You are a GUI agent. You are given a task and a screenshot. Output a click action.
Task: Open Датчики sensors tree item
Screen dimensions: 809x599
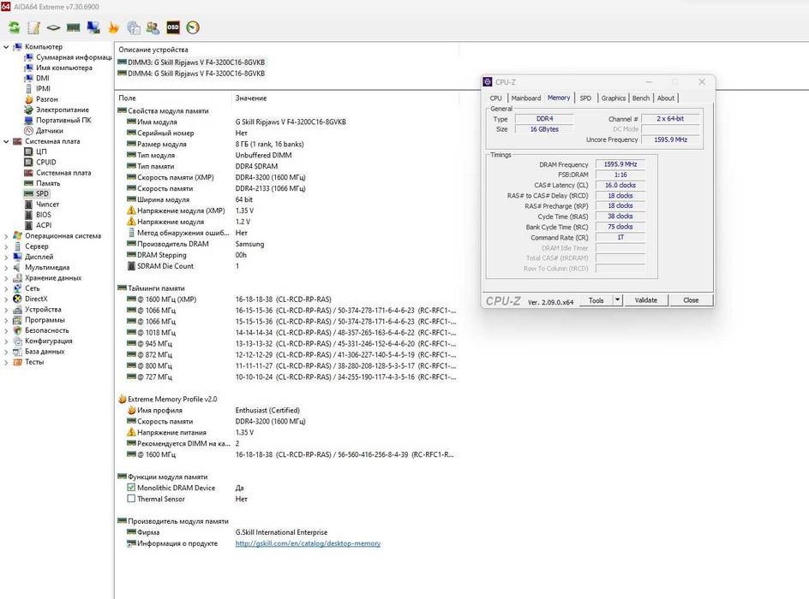[x=50, y=131]
